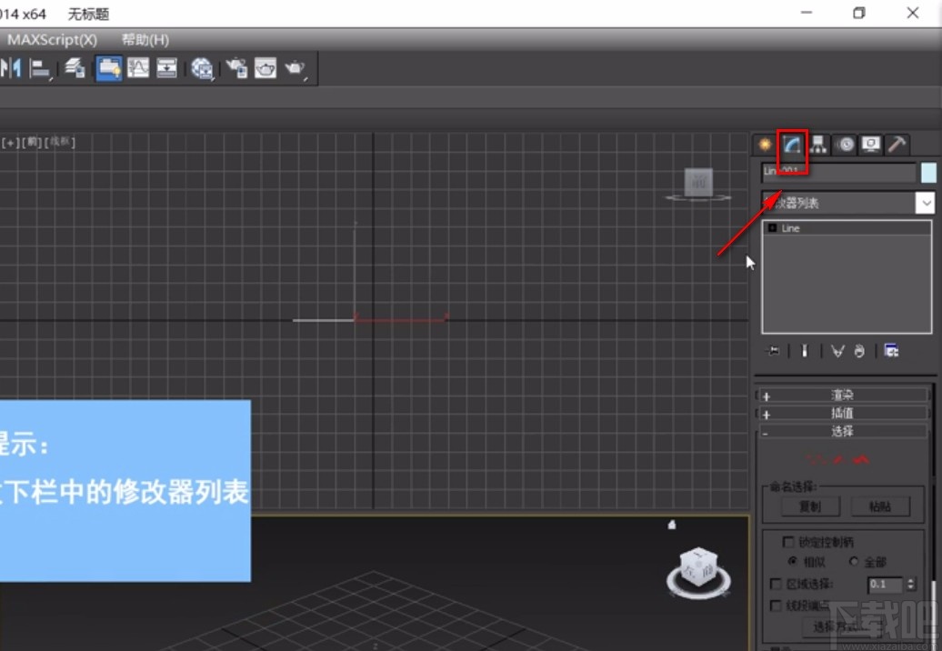Viewport: 942px width, 651px height.
Task: Select the 全部 radio button
Action: (x=853, y=562)
